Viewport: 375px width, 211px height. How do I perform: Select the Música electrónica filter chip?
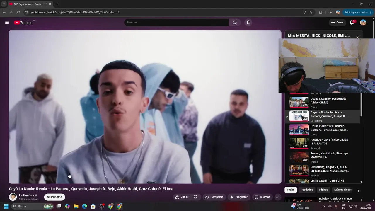coord(343,190)
